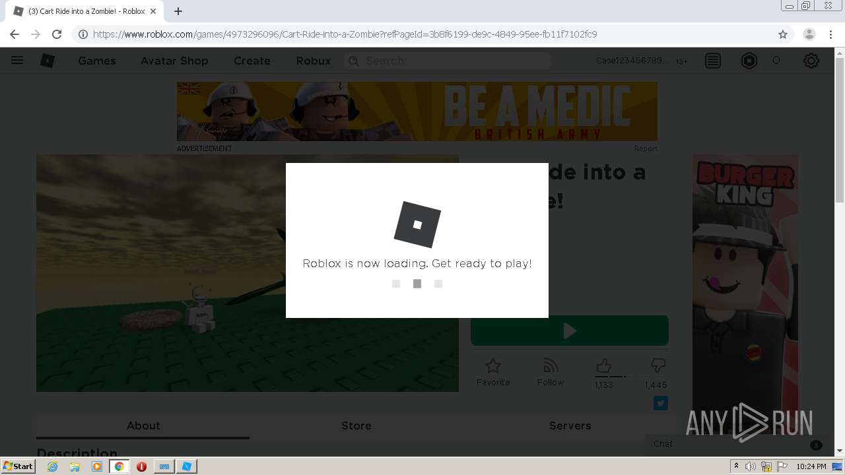Close the Cart Ride browser tab

[x=153, y=11]
